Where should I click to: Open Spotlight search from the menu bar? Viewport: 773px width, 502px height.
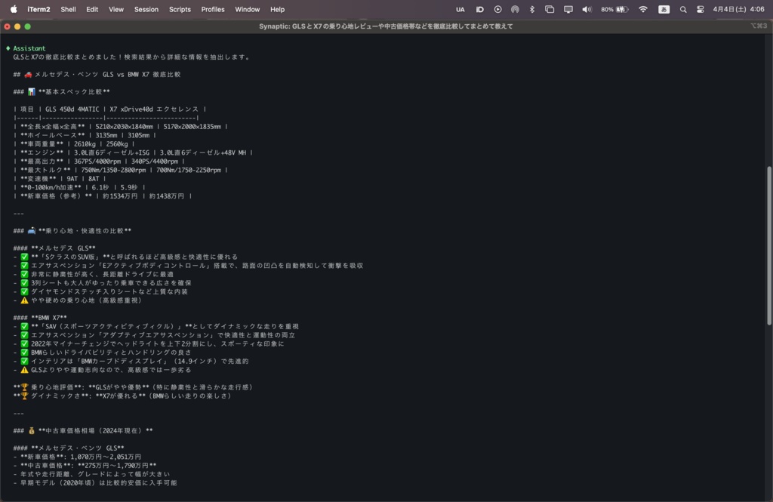tap(684, 10)
